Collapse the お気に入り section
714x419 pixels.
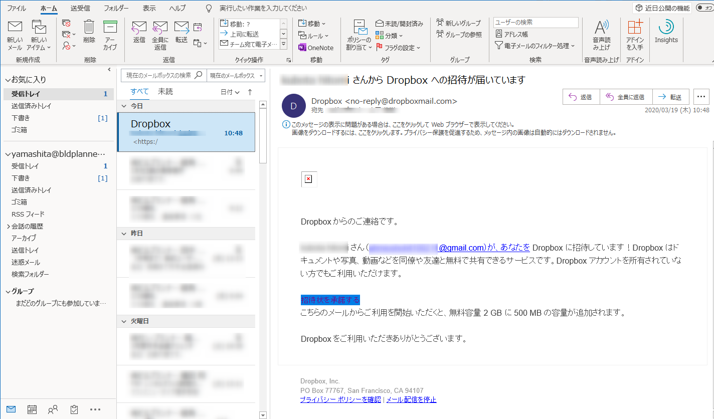pos(7,80)
